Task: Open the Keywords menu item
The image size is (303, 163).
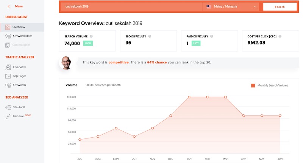Action: click(x=19, y=85)
